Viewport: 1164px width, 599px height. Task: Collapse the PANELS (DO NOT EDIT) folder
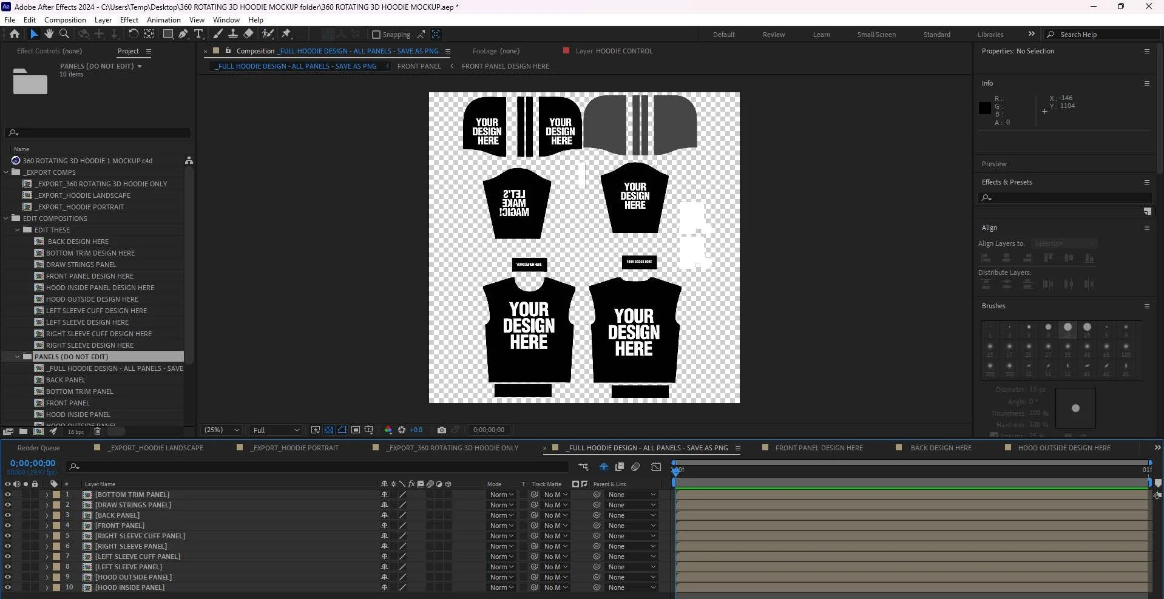(18, 357)
